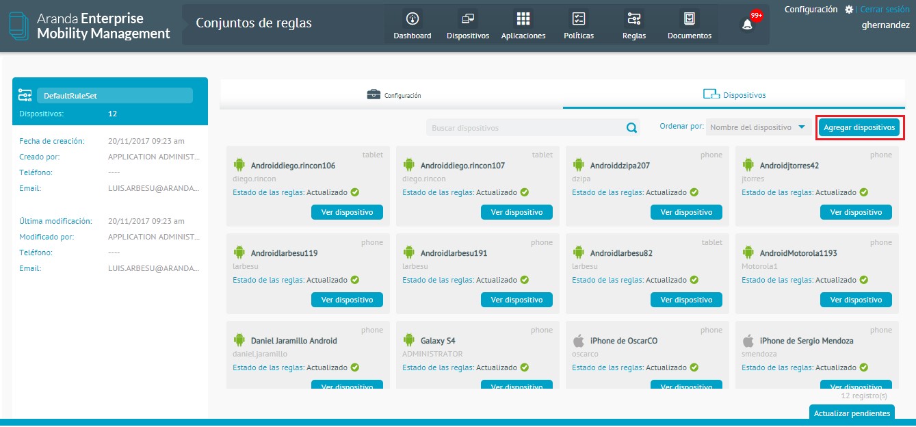Click the Aranda EMM logo icon
Screen dimensions: 916x427
click(18, 25)
